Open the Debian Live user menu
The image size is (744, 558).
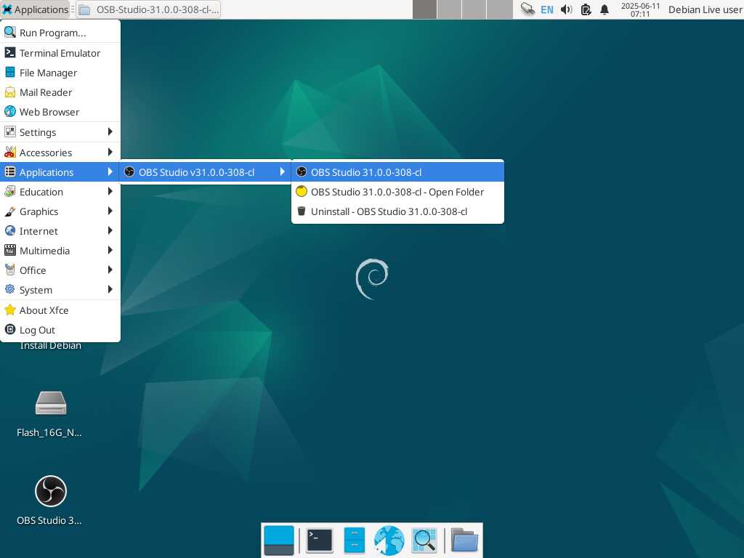pos(705,9)
